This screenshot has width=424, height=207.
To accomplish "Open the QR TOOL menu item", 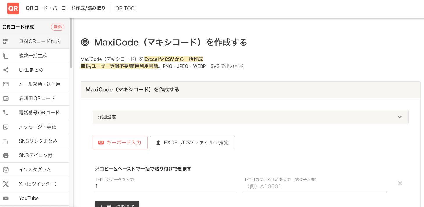I will click(126, 8).
